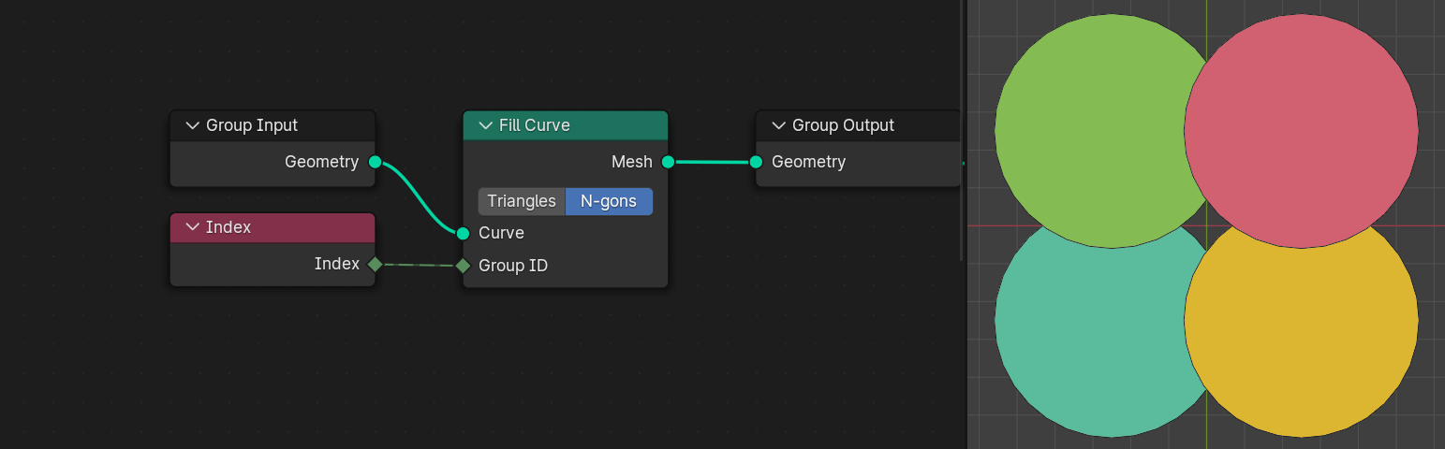Click the Group Output Geometry input socket
The image size is (1445, 449).
[756, 162]
